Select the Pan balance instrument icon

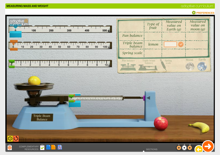(128, 66)
